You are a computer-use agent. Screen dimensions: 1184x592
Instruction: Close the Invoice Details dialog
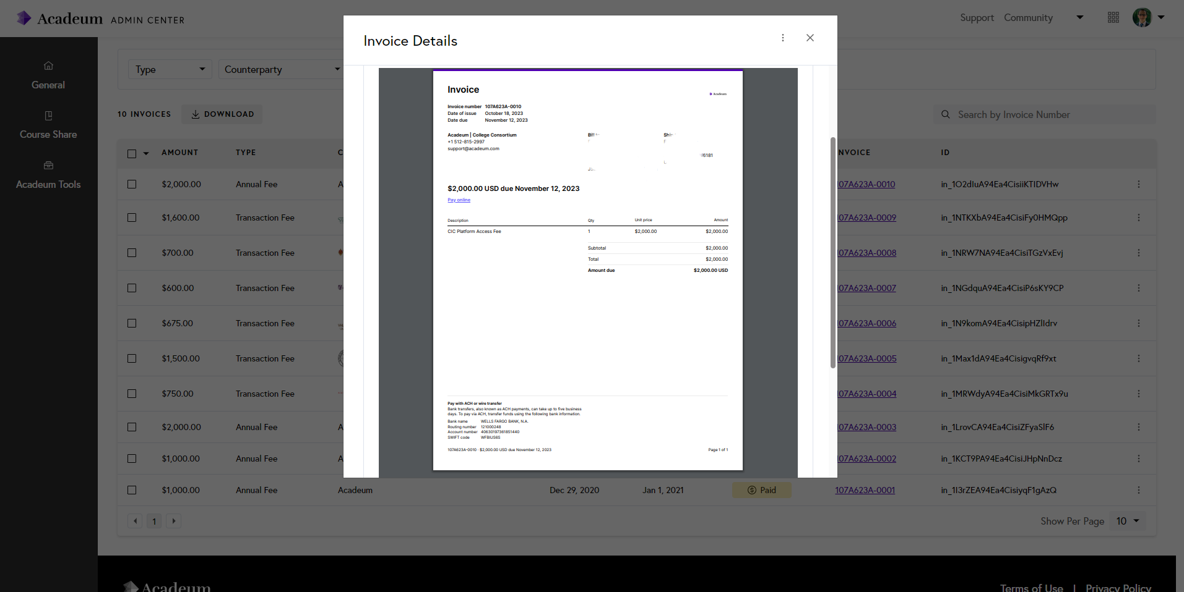810,38
